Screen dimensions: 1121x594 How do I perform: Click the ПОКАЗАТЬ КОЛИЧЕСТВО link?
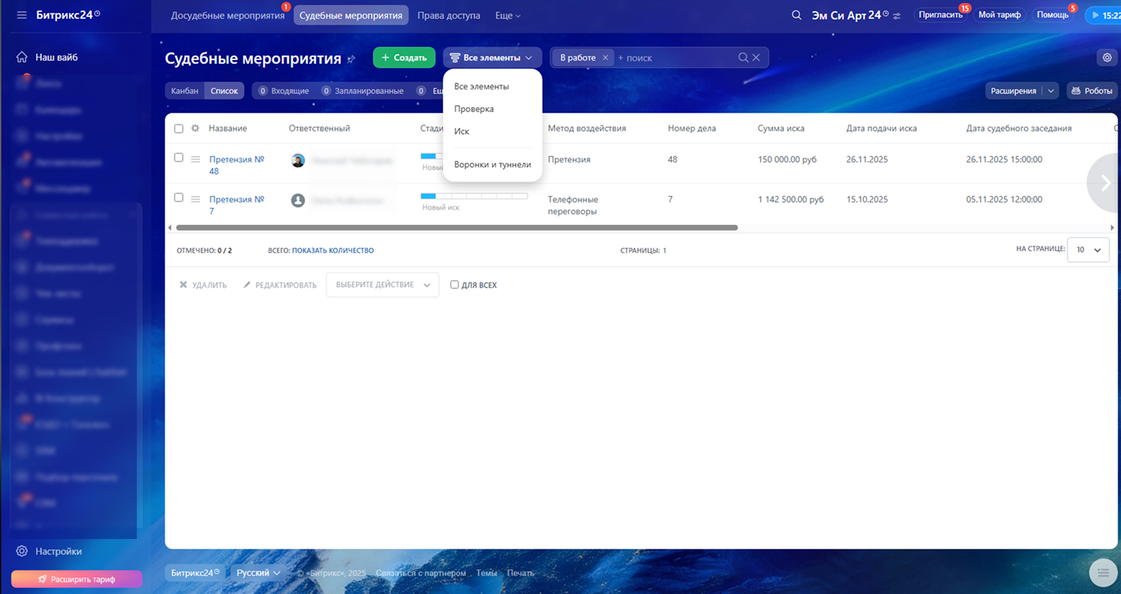click(x=332, y=250)
